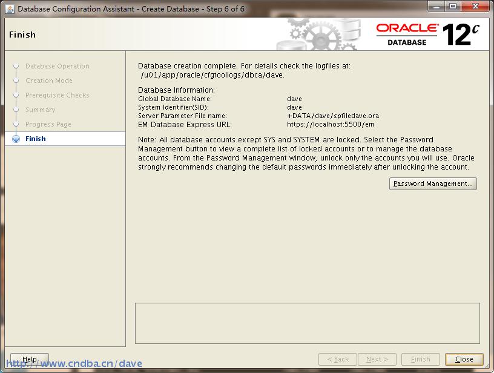
Task: Select the Database Operation step
Action: coord(58,66)
